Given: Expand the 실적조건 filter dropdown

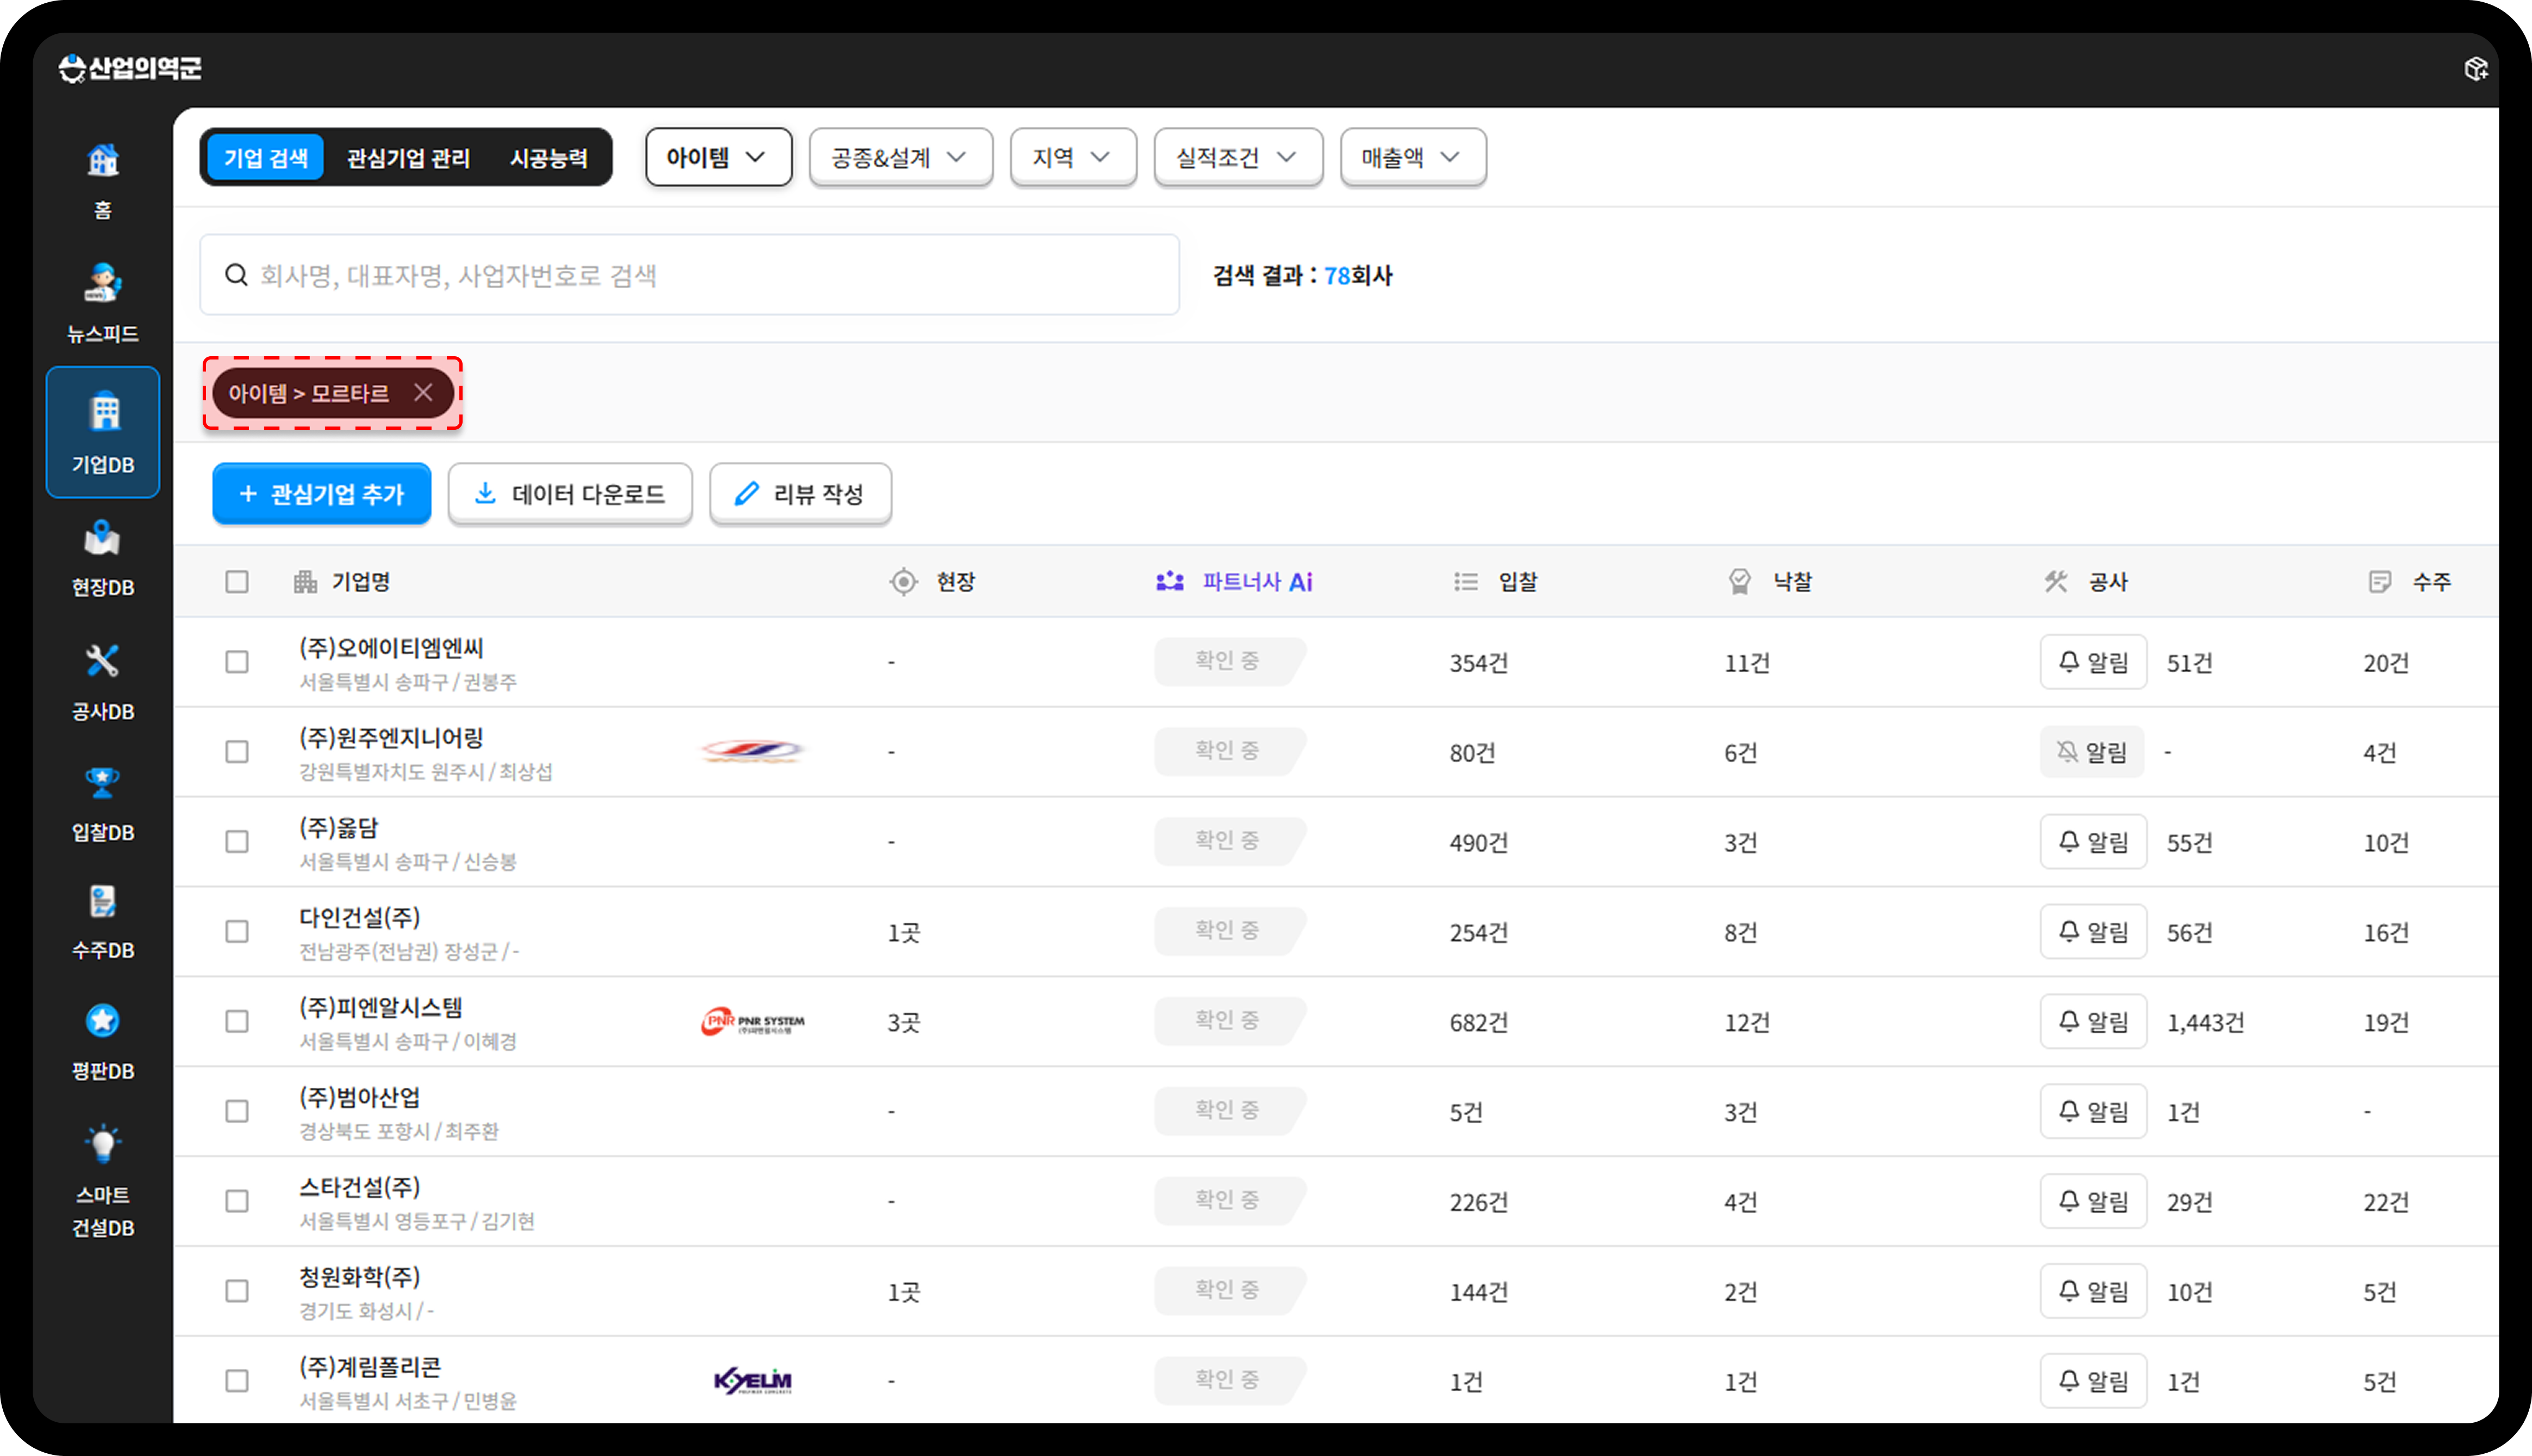Looking at the screenshot, I should [x=1238, y=157].
